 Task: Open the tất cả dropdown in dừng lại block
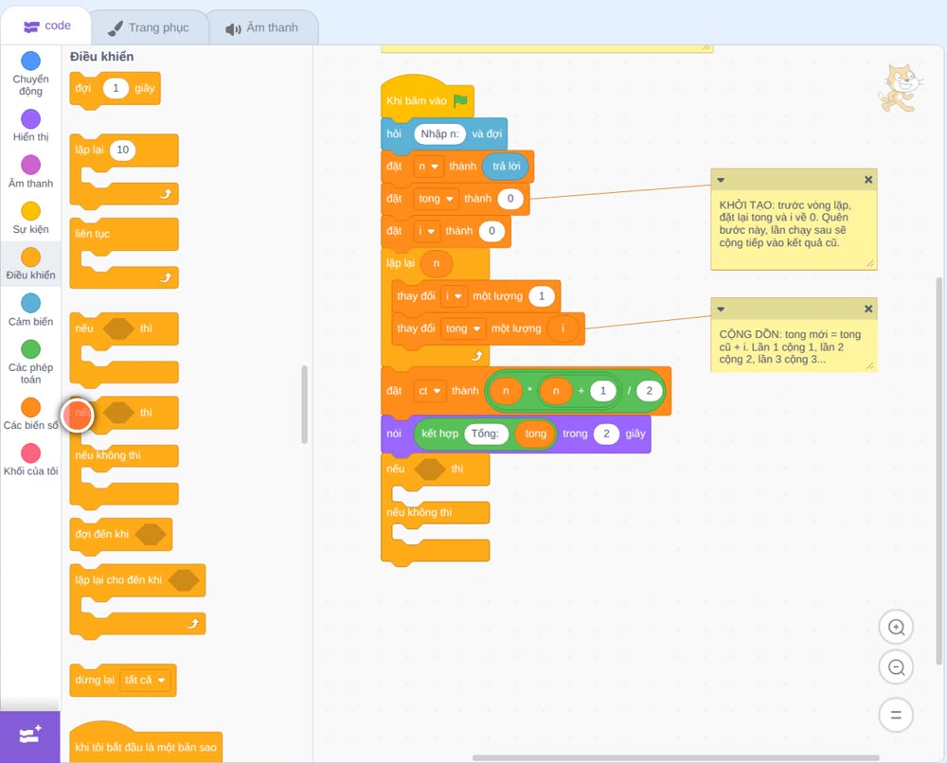(x=145, y=680)
